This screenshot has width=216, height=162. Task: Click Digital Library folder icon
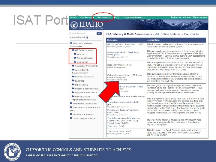(x=73, y=84)
